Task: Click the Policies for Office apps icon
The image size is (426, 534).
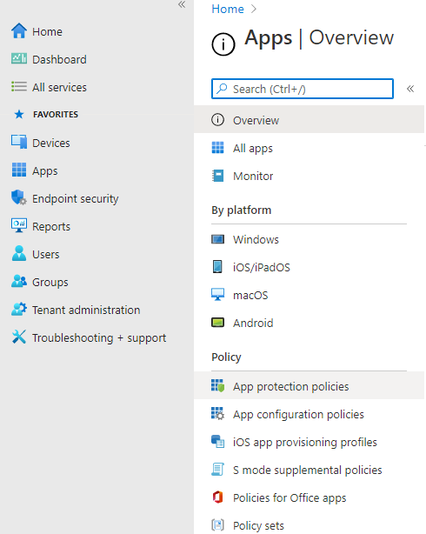Action: point(217,497)
